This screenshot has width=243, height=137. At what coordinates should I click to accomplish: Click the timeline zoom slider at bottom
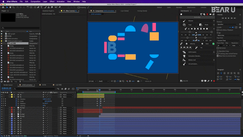[x=80, y=136]
